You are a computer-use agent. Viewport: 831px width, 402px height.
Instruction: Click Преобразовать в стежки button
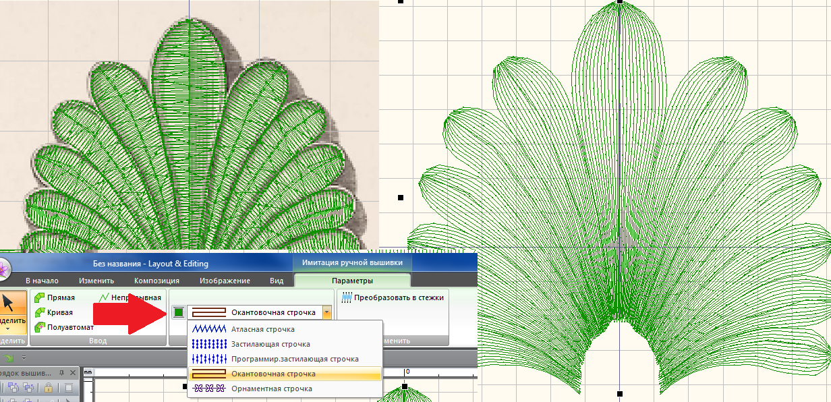coord(393,297)
